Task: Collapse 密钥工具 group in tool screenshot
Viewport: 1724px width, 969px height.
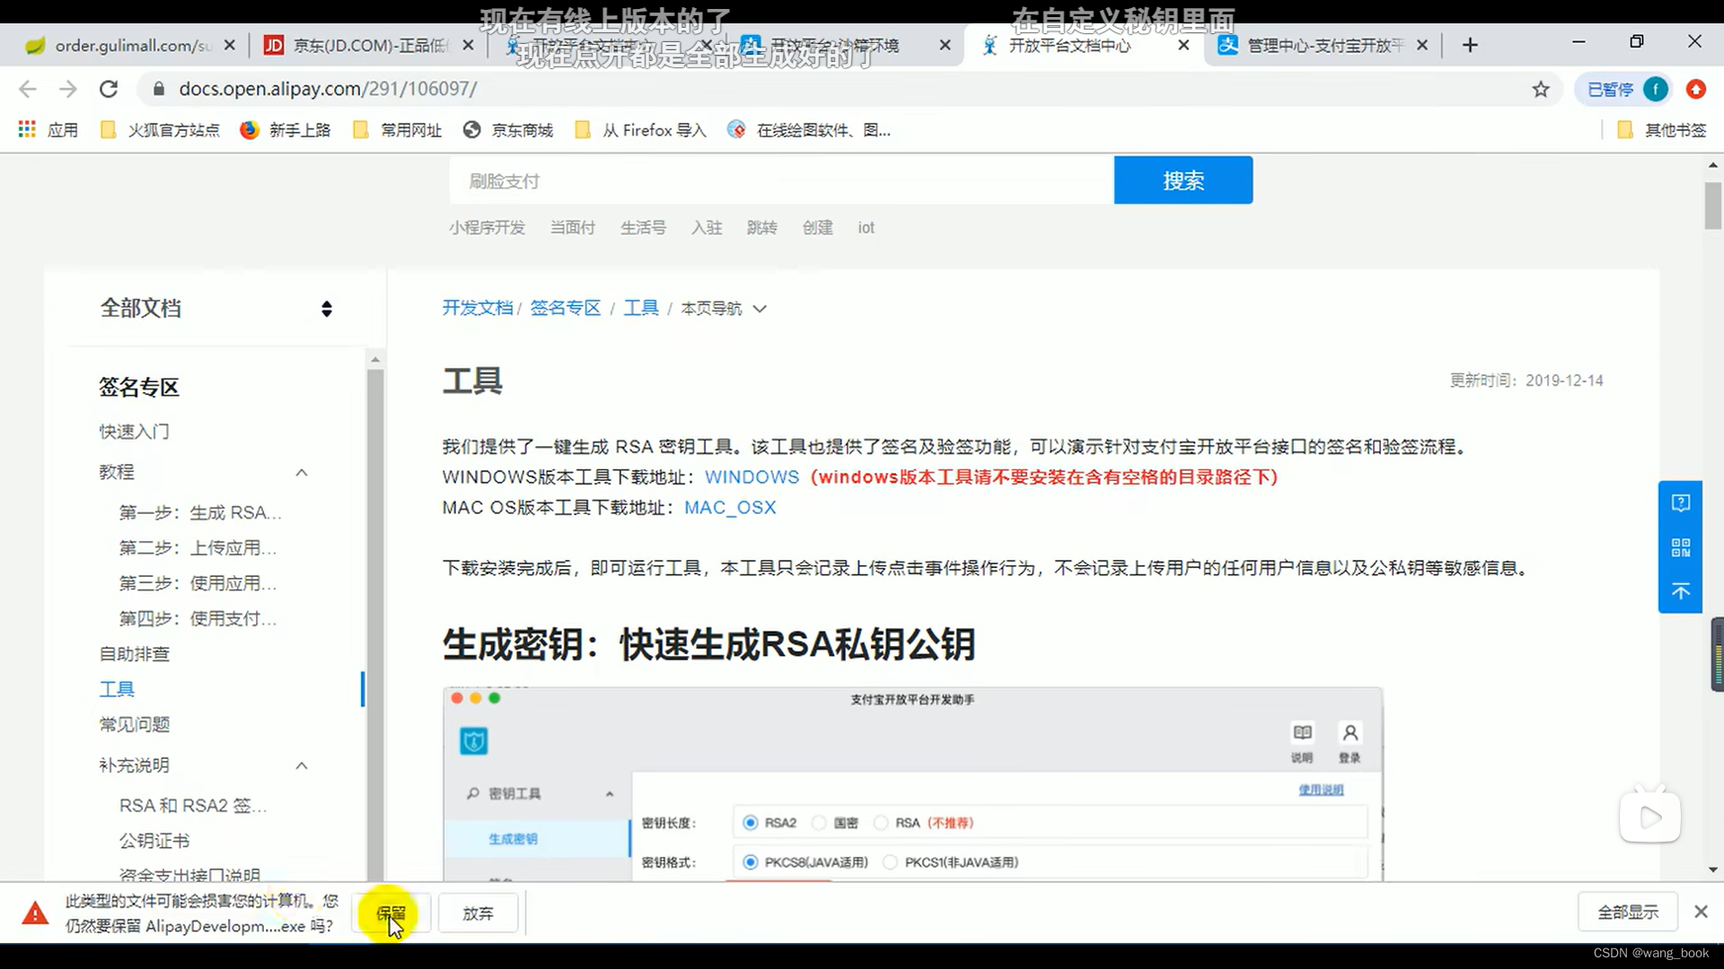Action: (610, 794)
